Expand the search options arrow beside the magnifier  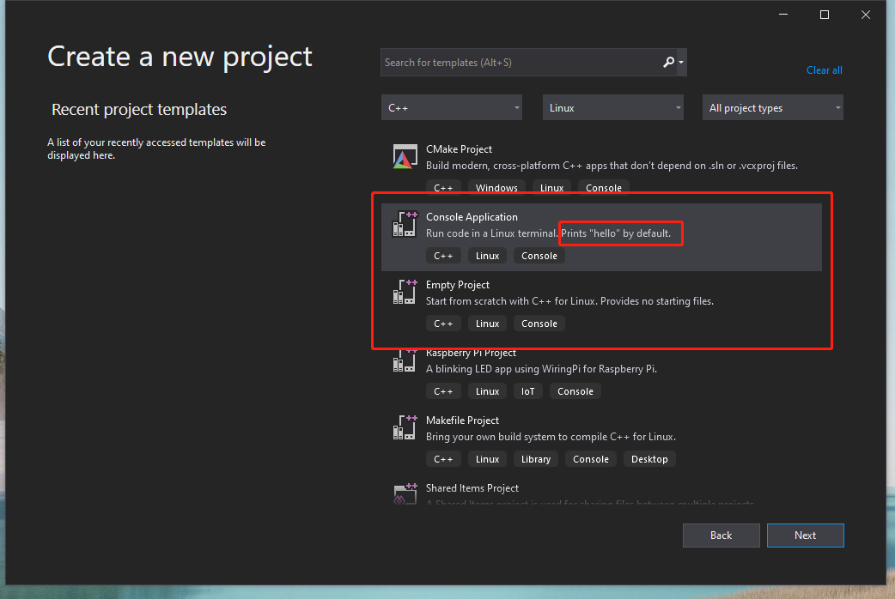point(680,62)
